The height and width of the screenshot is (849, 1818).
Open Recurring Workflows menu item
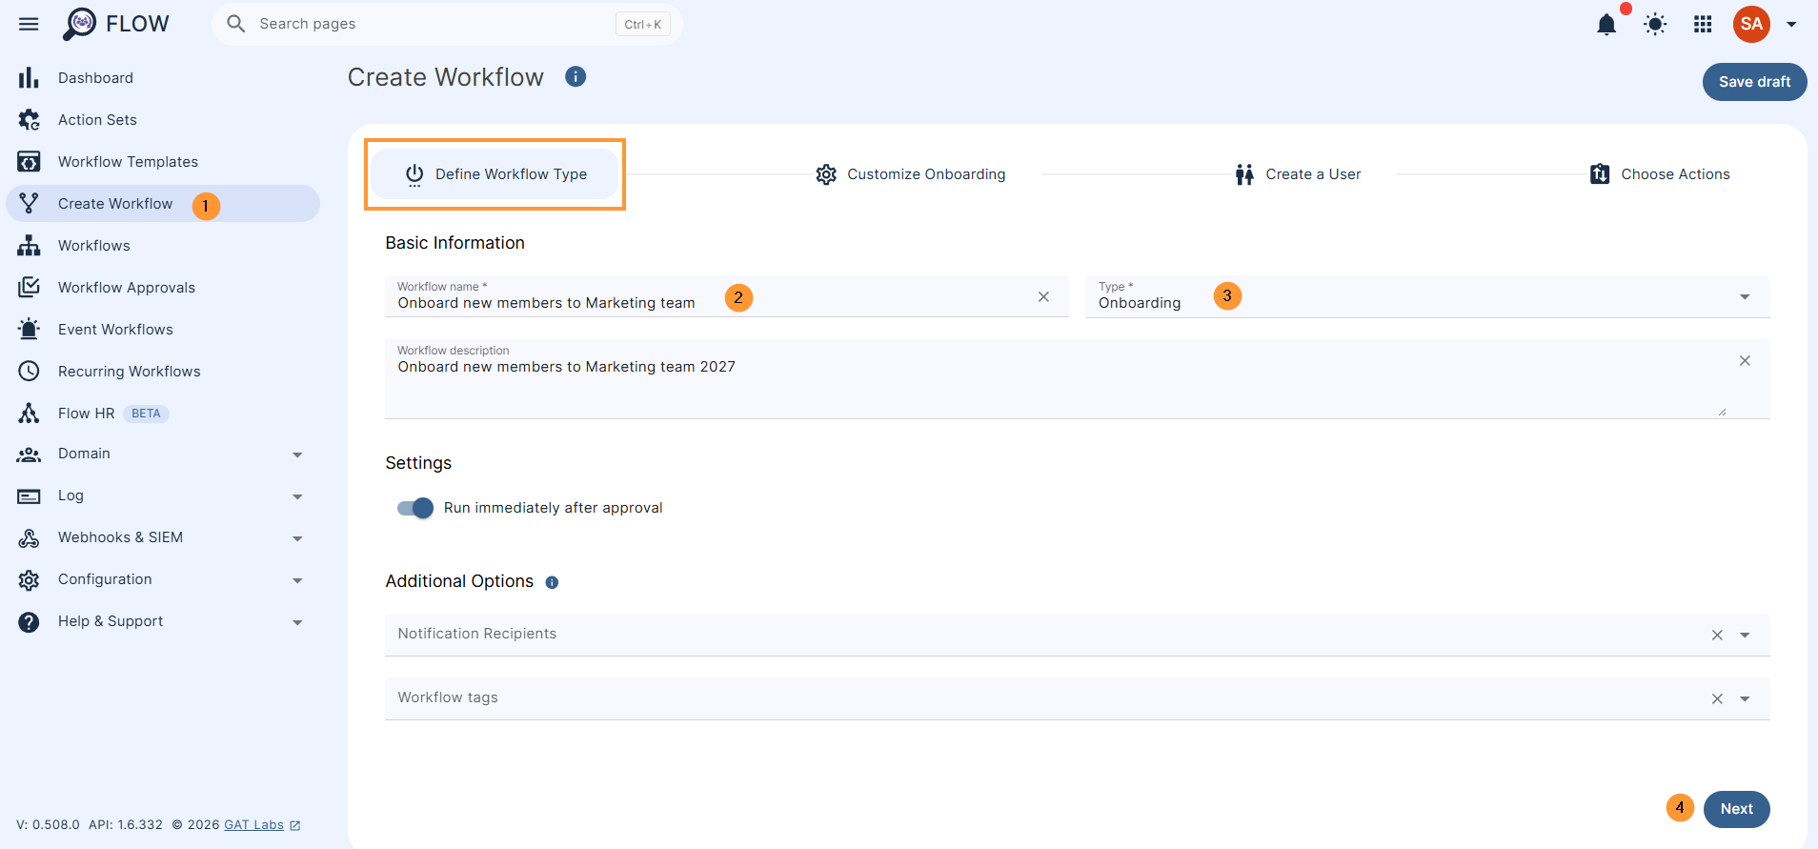click(x=163, y=372)
